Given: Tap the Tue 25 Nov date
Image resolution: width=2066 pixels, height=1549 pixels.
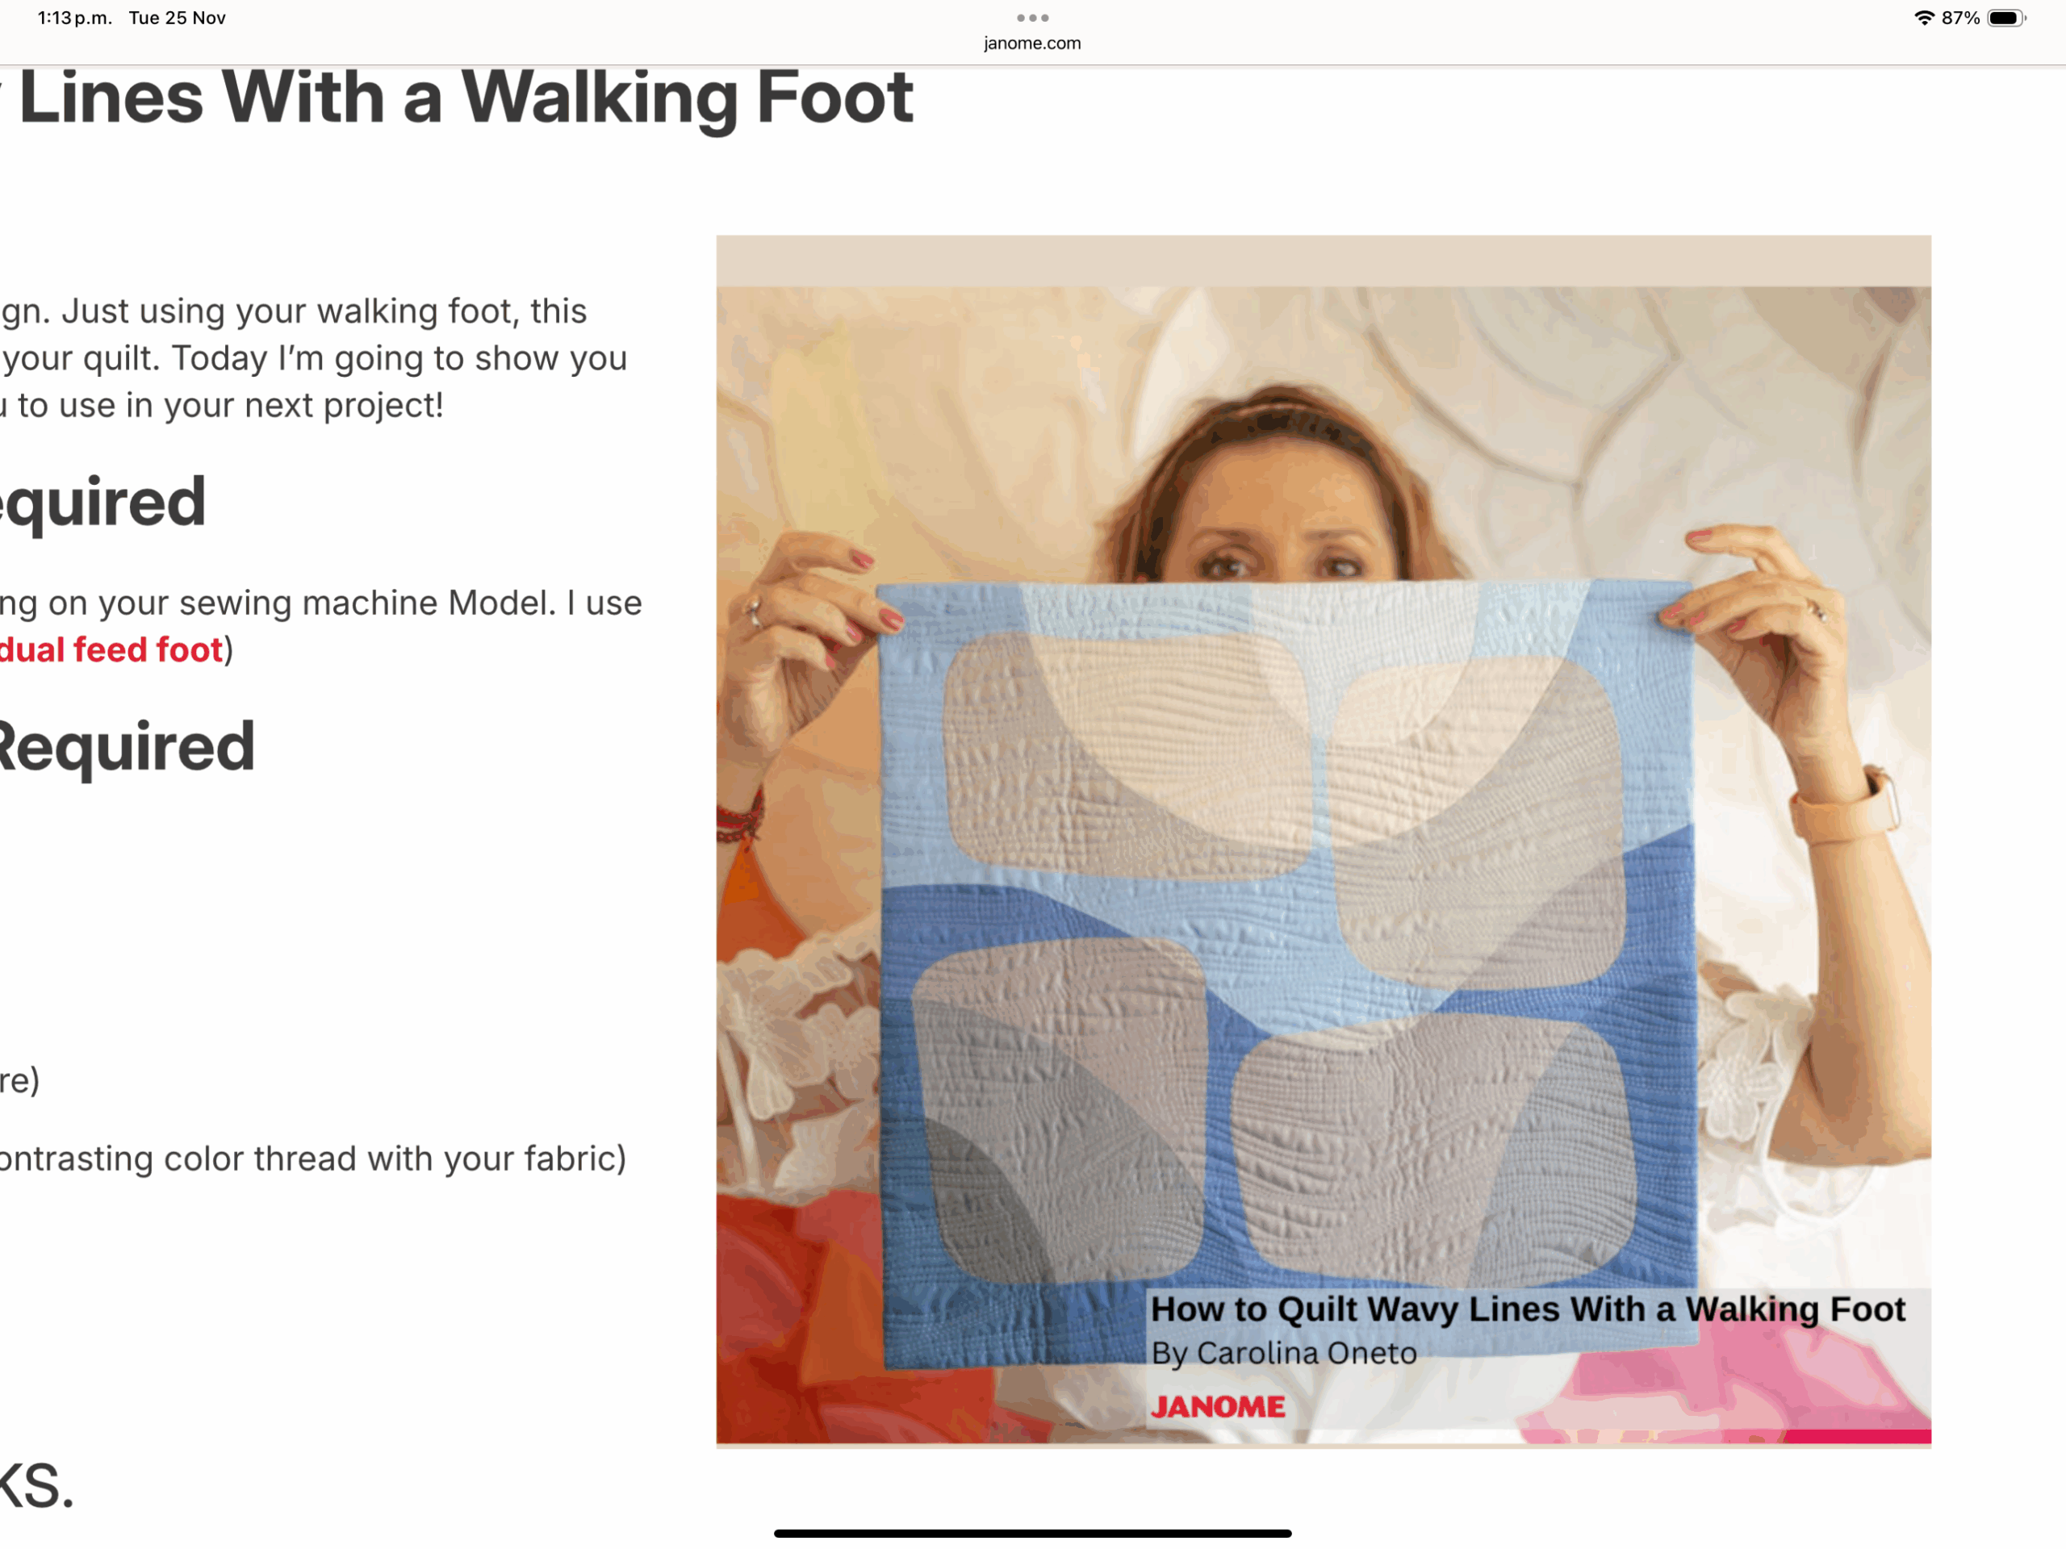Looking at the screenshot, I should tap(177, 18).
